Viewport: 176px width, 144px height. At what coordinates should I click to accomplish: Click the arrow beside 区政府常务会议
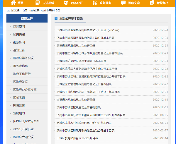(10, 58)
